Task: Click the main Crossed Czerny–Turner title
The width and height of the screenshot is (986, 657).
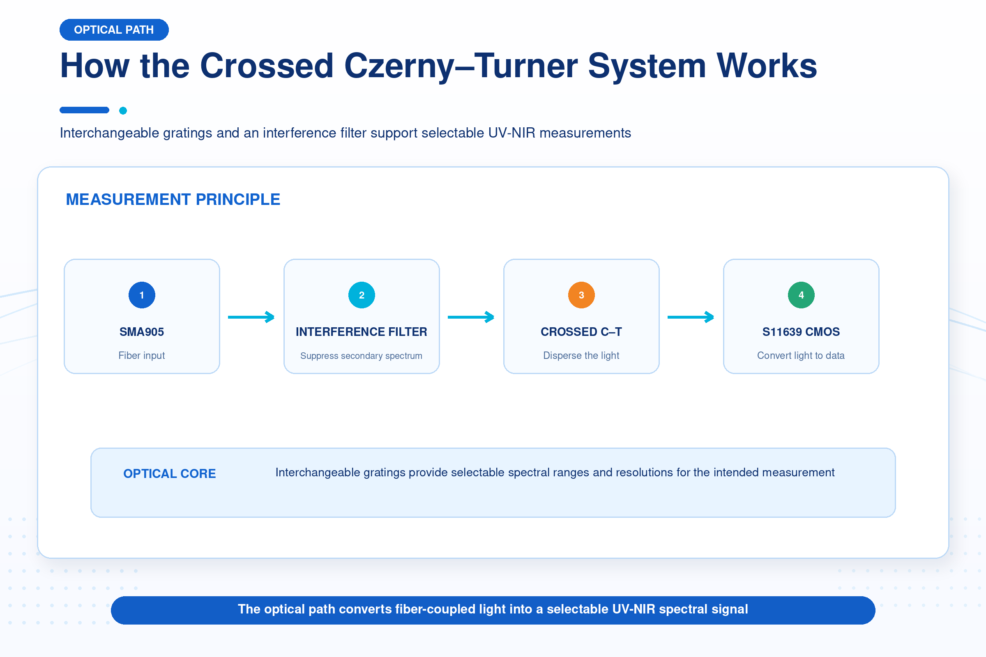Action: [x=438, y=66]
